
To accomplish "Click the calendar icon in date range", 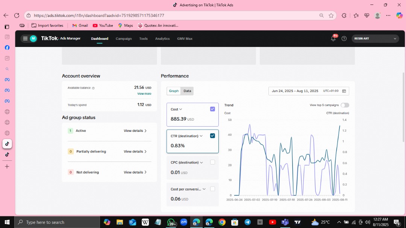I will (344, 91).
